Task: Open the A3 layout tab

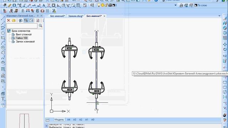Action: (x=74, y=119)
